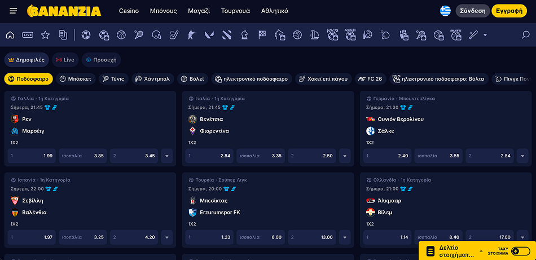Expand more markets for Μπεσίκτας match
Image resolution: width=536 pixels, height=260 pixels.
tap(345, 237)
